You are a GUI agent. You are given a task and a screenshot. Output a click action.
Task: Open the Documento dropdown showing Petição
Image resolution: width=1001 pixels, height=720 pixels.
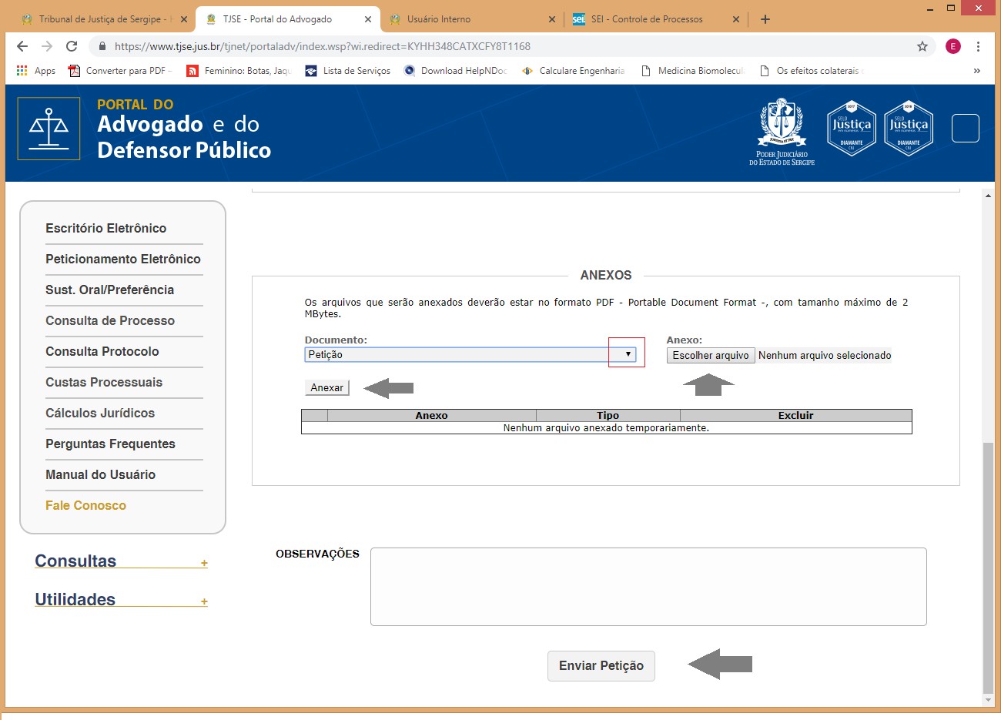tap(470, 354)
